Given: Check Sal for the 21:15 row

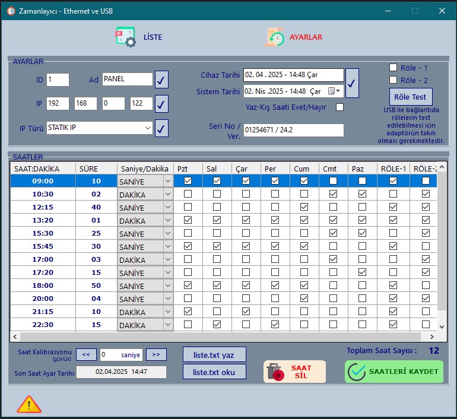Looking at the screenshot, I should [x=217, y=312].
